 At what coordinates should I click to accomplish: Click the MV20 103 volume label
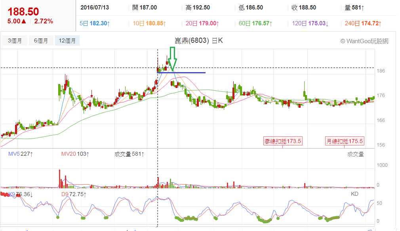click(75, 154)
